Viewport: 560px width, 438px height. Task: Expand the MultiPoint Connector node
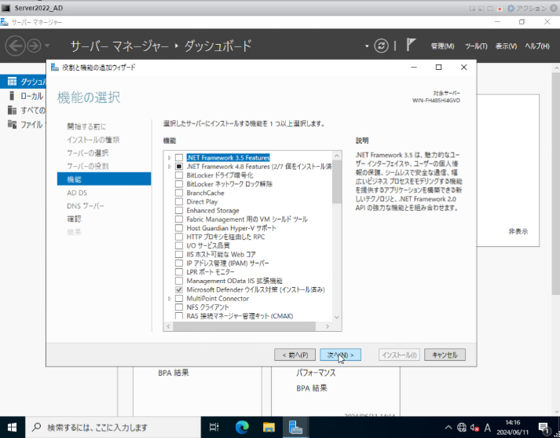(x=170, y=299)
